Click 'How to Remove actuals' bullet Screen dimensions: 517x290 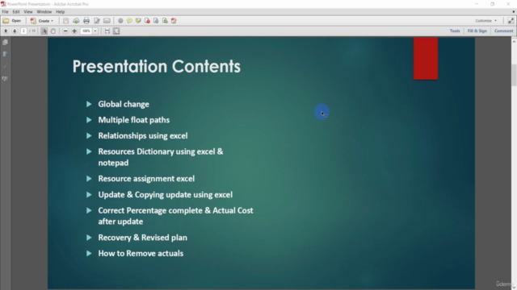point(141,254)
